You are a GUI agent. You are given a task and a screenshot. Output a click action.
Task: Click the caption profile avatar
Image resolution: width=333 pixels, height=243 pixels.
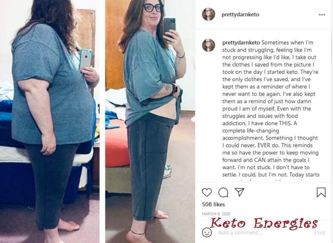point(208,45)
